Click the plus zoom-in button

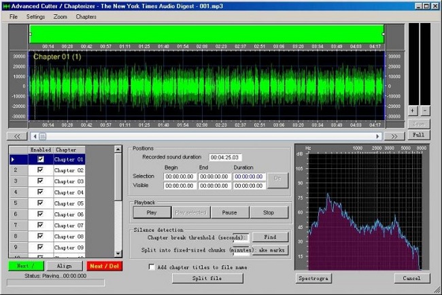click(412, 111)
